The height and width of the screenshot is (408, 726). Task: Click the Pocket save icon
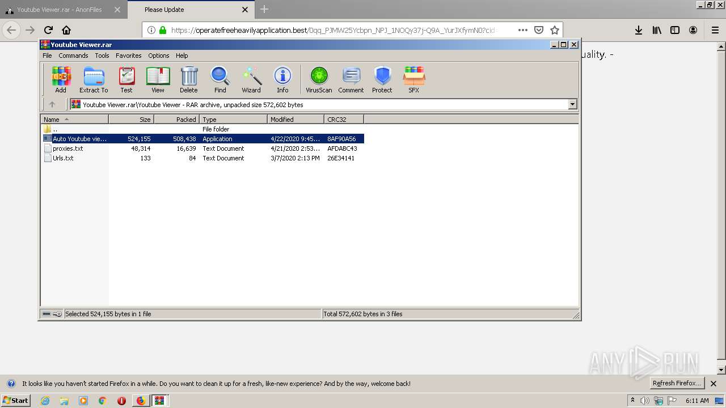[x=539, y=30]
